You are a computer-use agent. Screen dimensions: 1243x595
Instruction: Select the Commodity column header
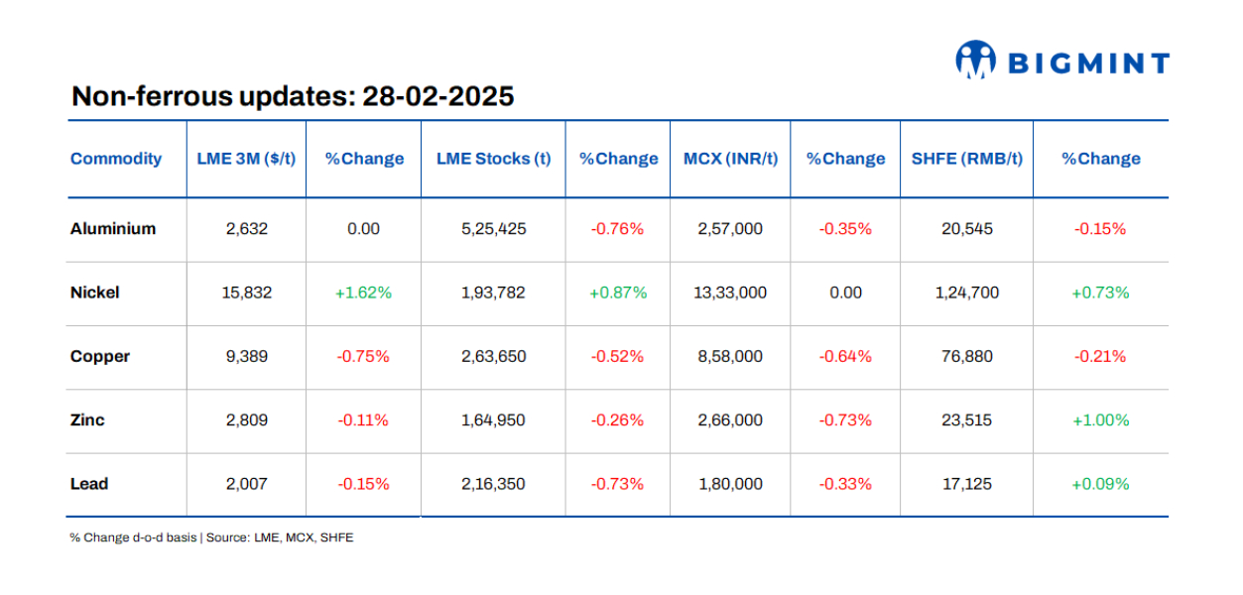tap(116, 159)
